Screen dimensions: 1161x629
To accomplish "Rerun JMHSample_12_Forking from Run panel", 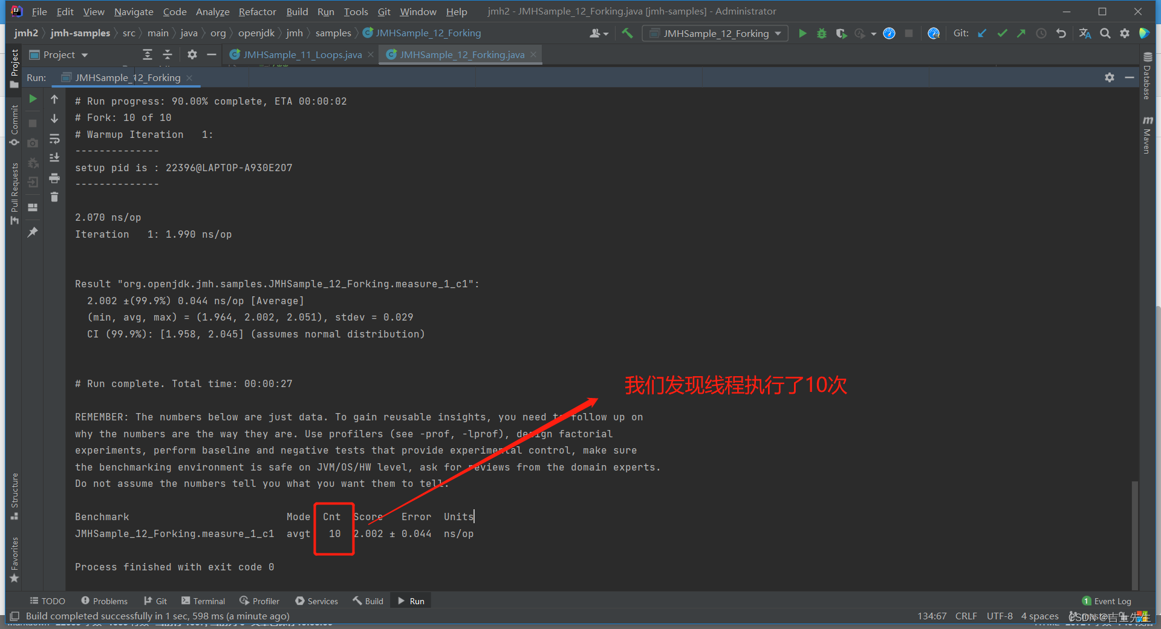I will (x=33, y=99).
